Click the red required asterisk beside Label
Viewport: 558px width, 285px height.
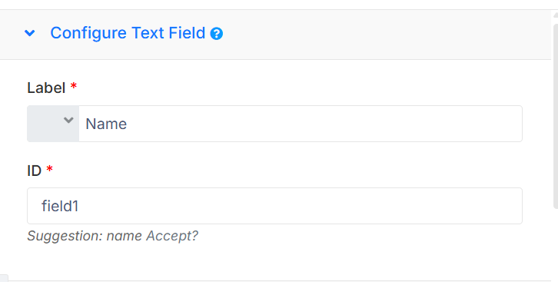click(x=73, y=86)
